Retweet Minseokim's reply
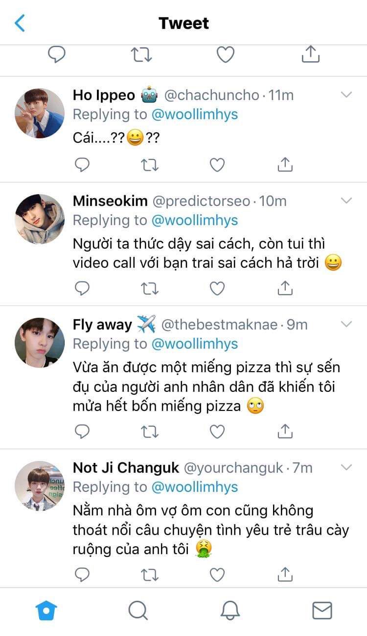367x636 pixels. coord(150,289)
